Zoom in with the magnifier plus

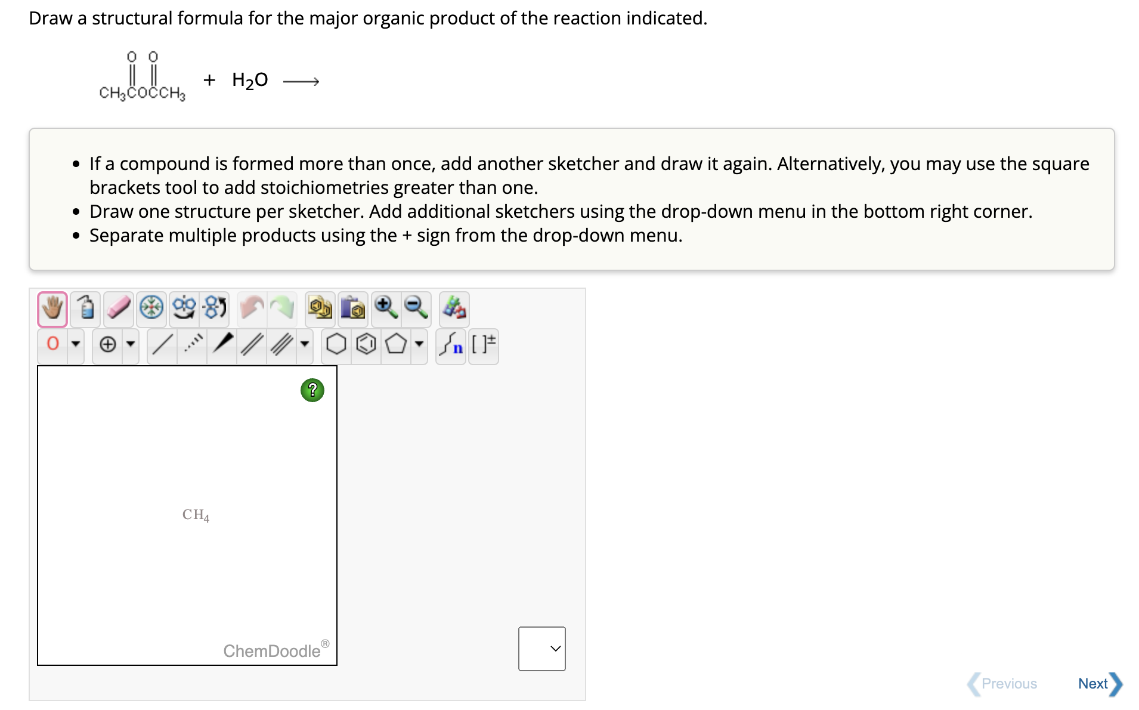pos(386,308)
